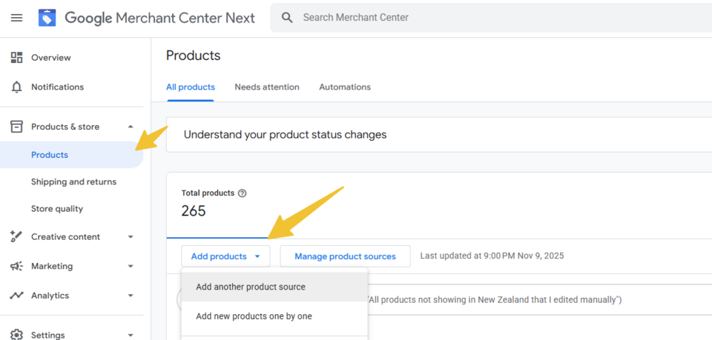The width and height of the screenshot is (712, 340).
Task: Open the Add products dropdown
Action: (x=225, y=256)
